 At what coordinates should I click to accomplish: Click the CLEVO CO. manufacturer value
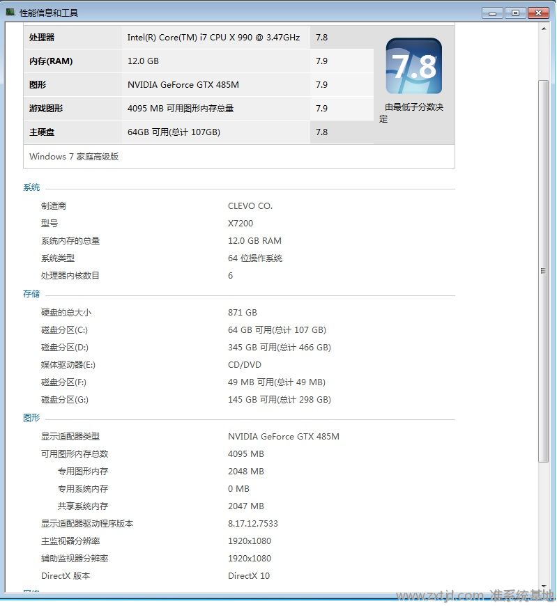click(250, 206)
